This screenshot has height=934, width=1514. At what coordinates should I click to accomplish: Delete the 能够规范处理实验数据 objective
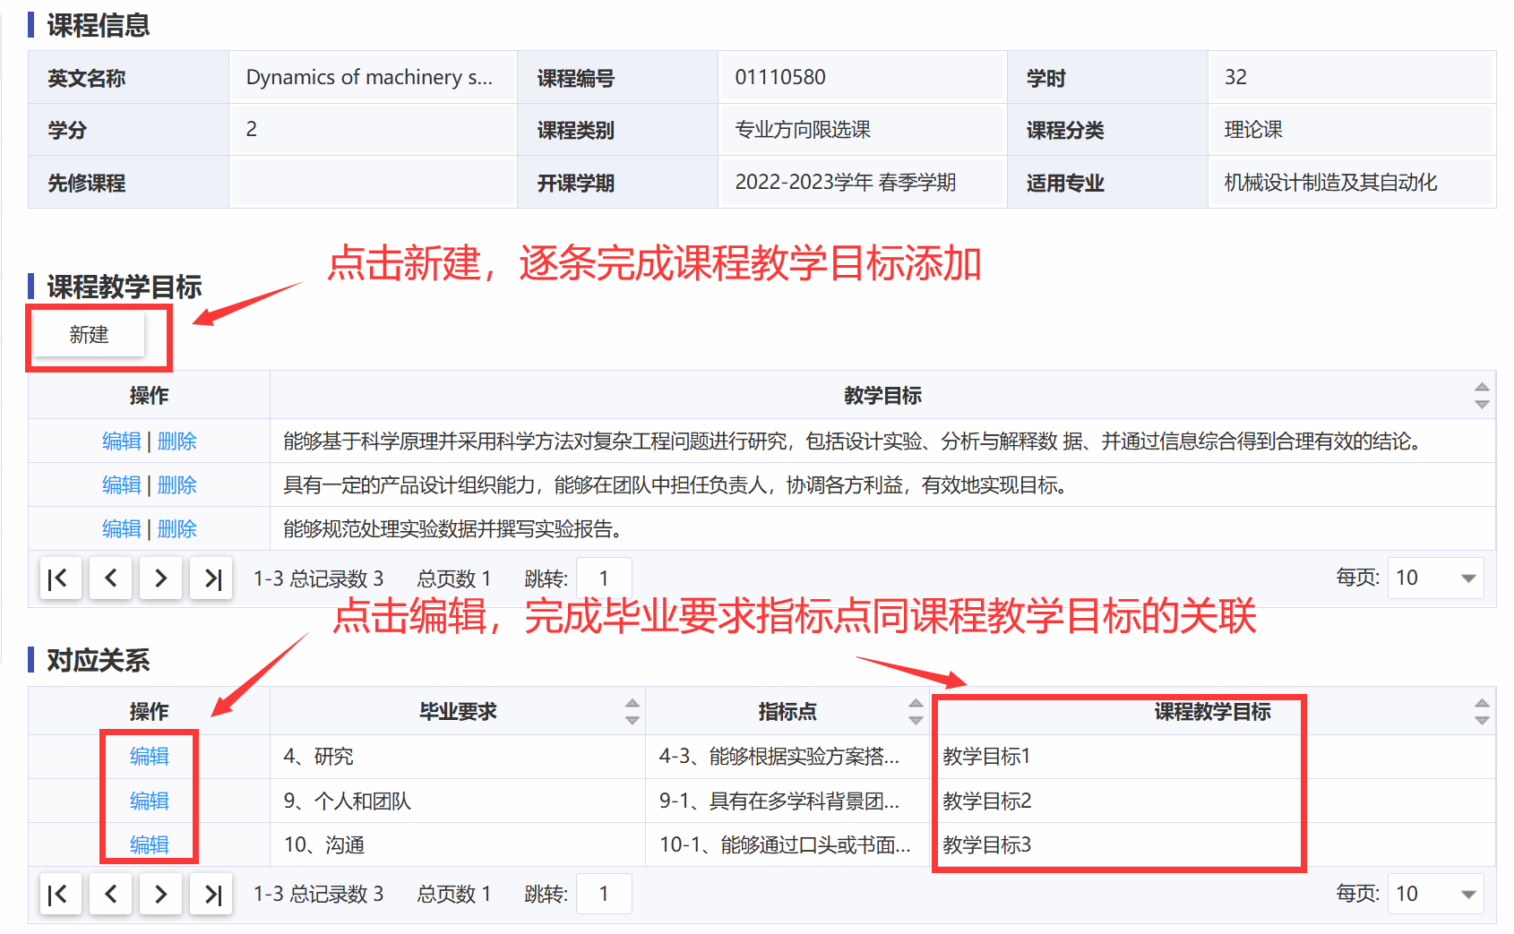click(x=177, y=529)
